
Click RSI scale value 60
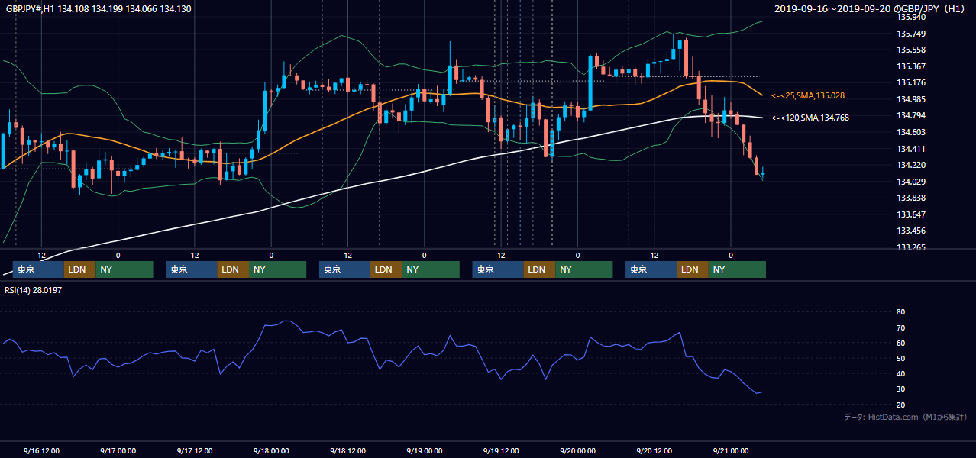[x=901, y=343]
